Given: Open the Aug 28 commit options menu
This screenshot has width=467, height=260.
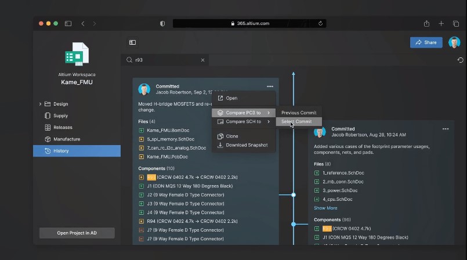Looking at the screenshot, I should pos(446,129).
